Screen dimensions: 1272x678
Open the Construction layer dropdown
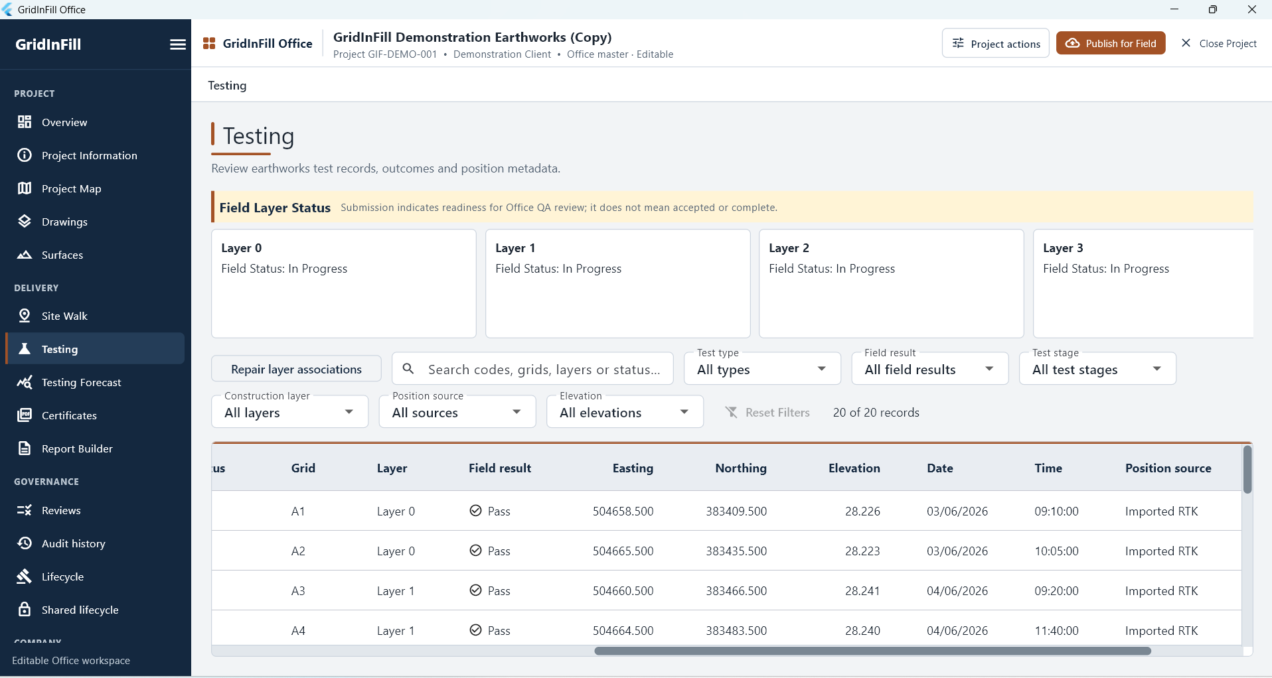[289, 412]
